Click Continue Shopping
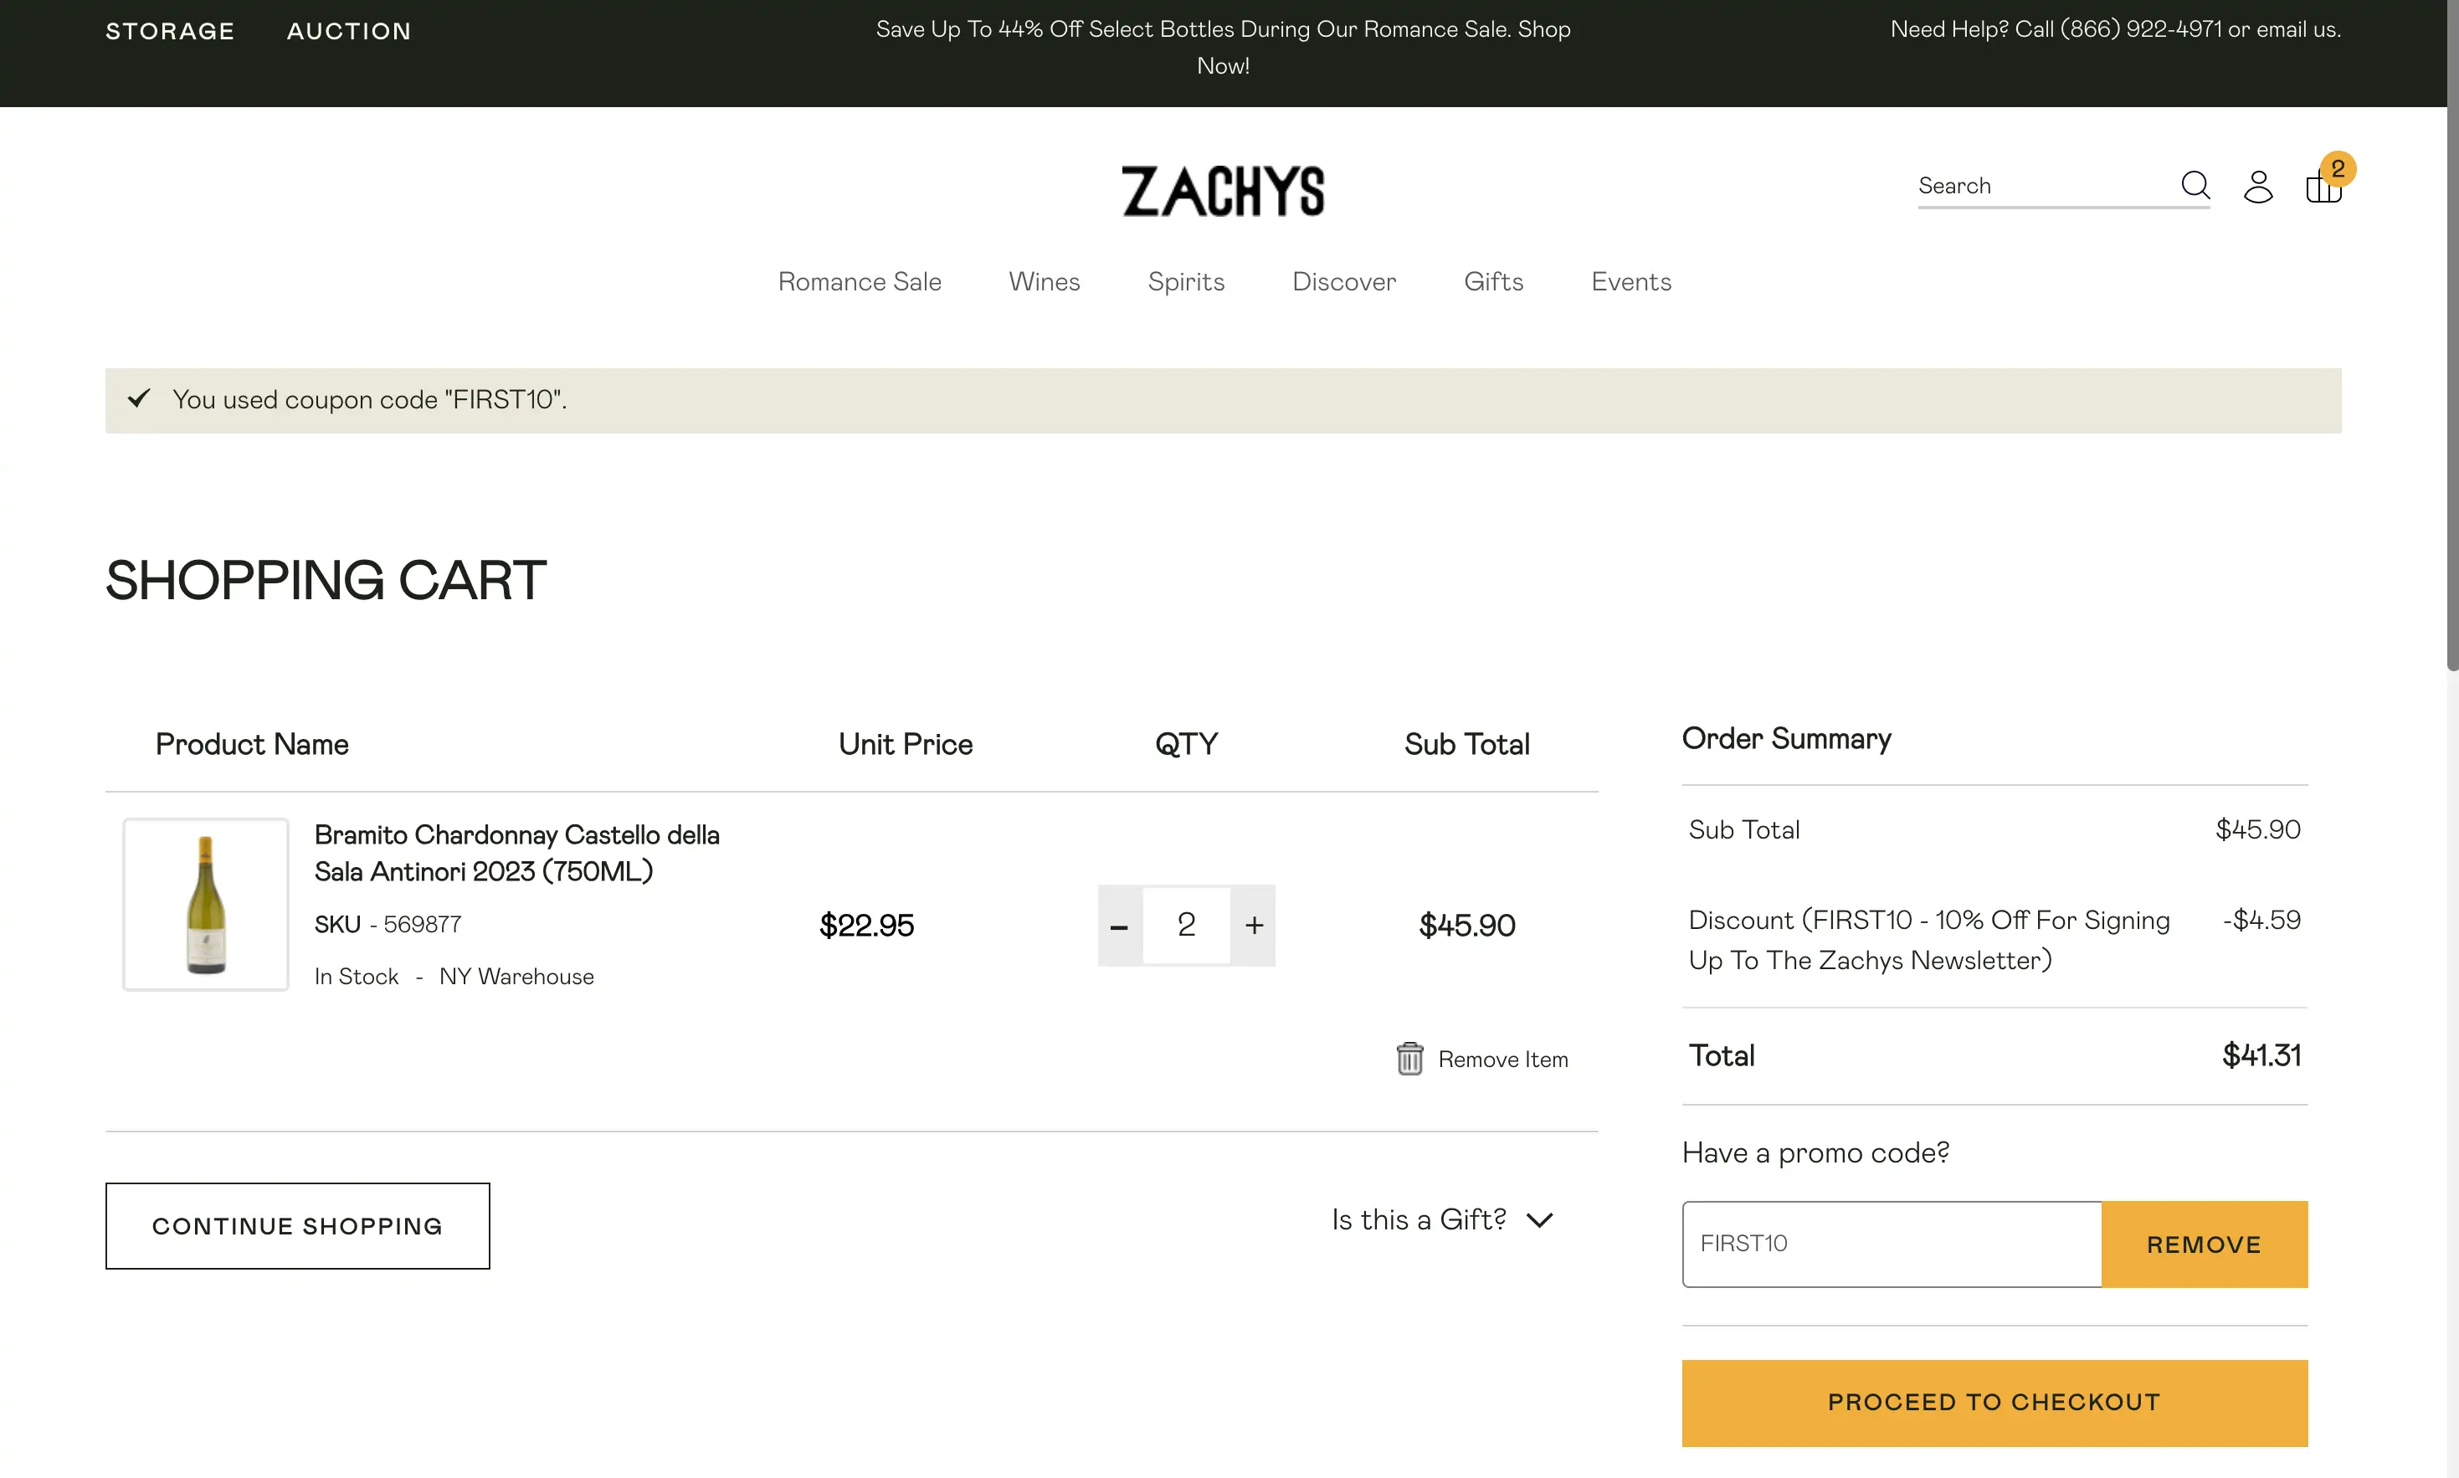The height and width of the screenshot is (1478, 2459). tap(297, 1226)
